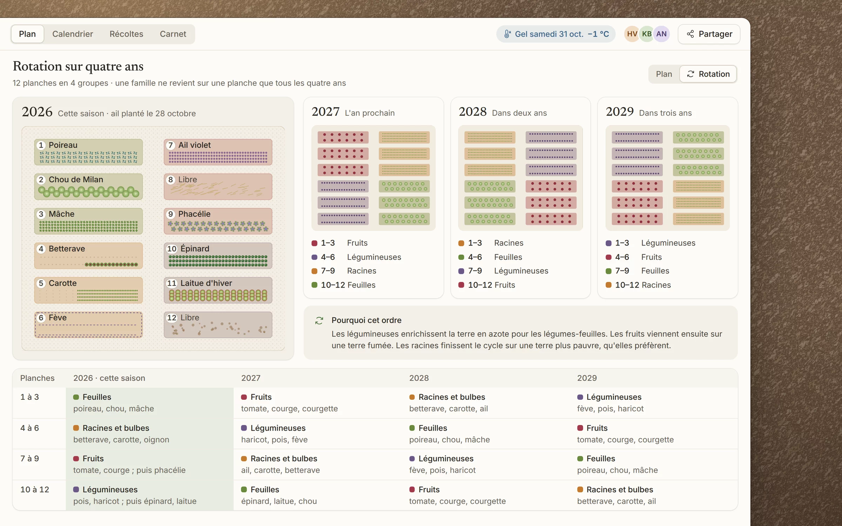This screenshot has width=842, height=526.
Task: Click 'haricot, pois, fève' cell under 2027
Action: click(274, 440)
